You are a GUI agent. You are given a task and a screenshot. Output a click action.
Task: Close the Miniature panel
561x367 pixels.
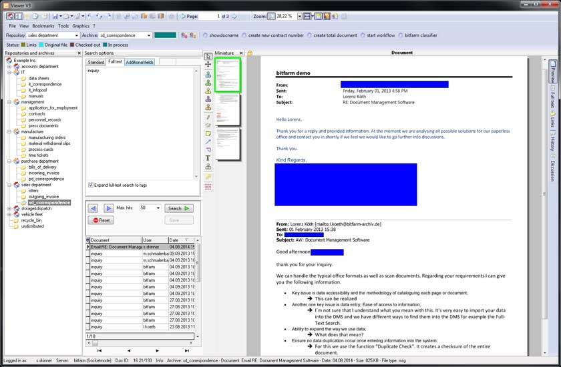click(x=241, y=53)
